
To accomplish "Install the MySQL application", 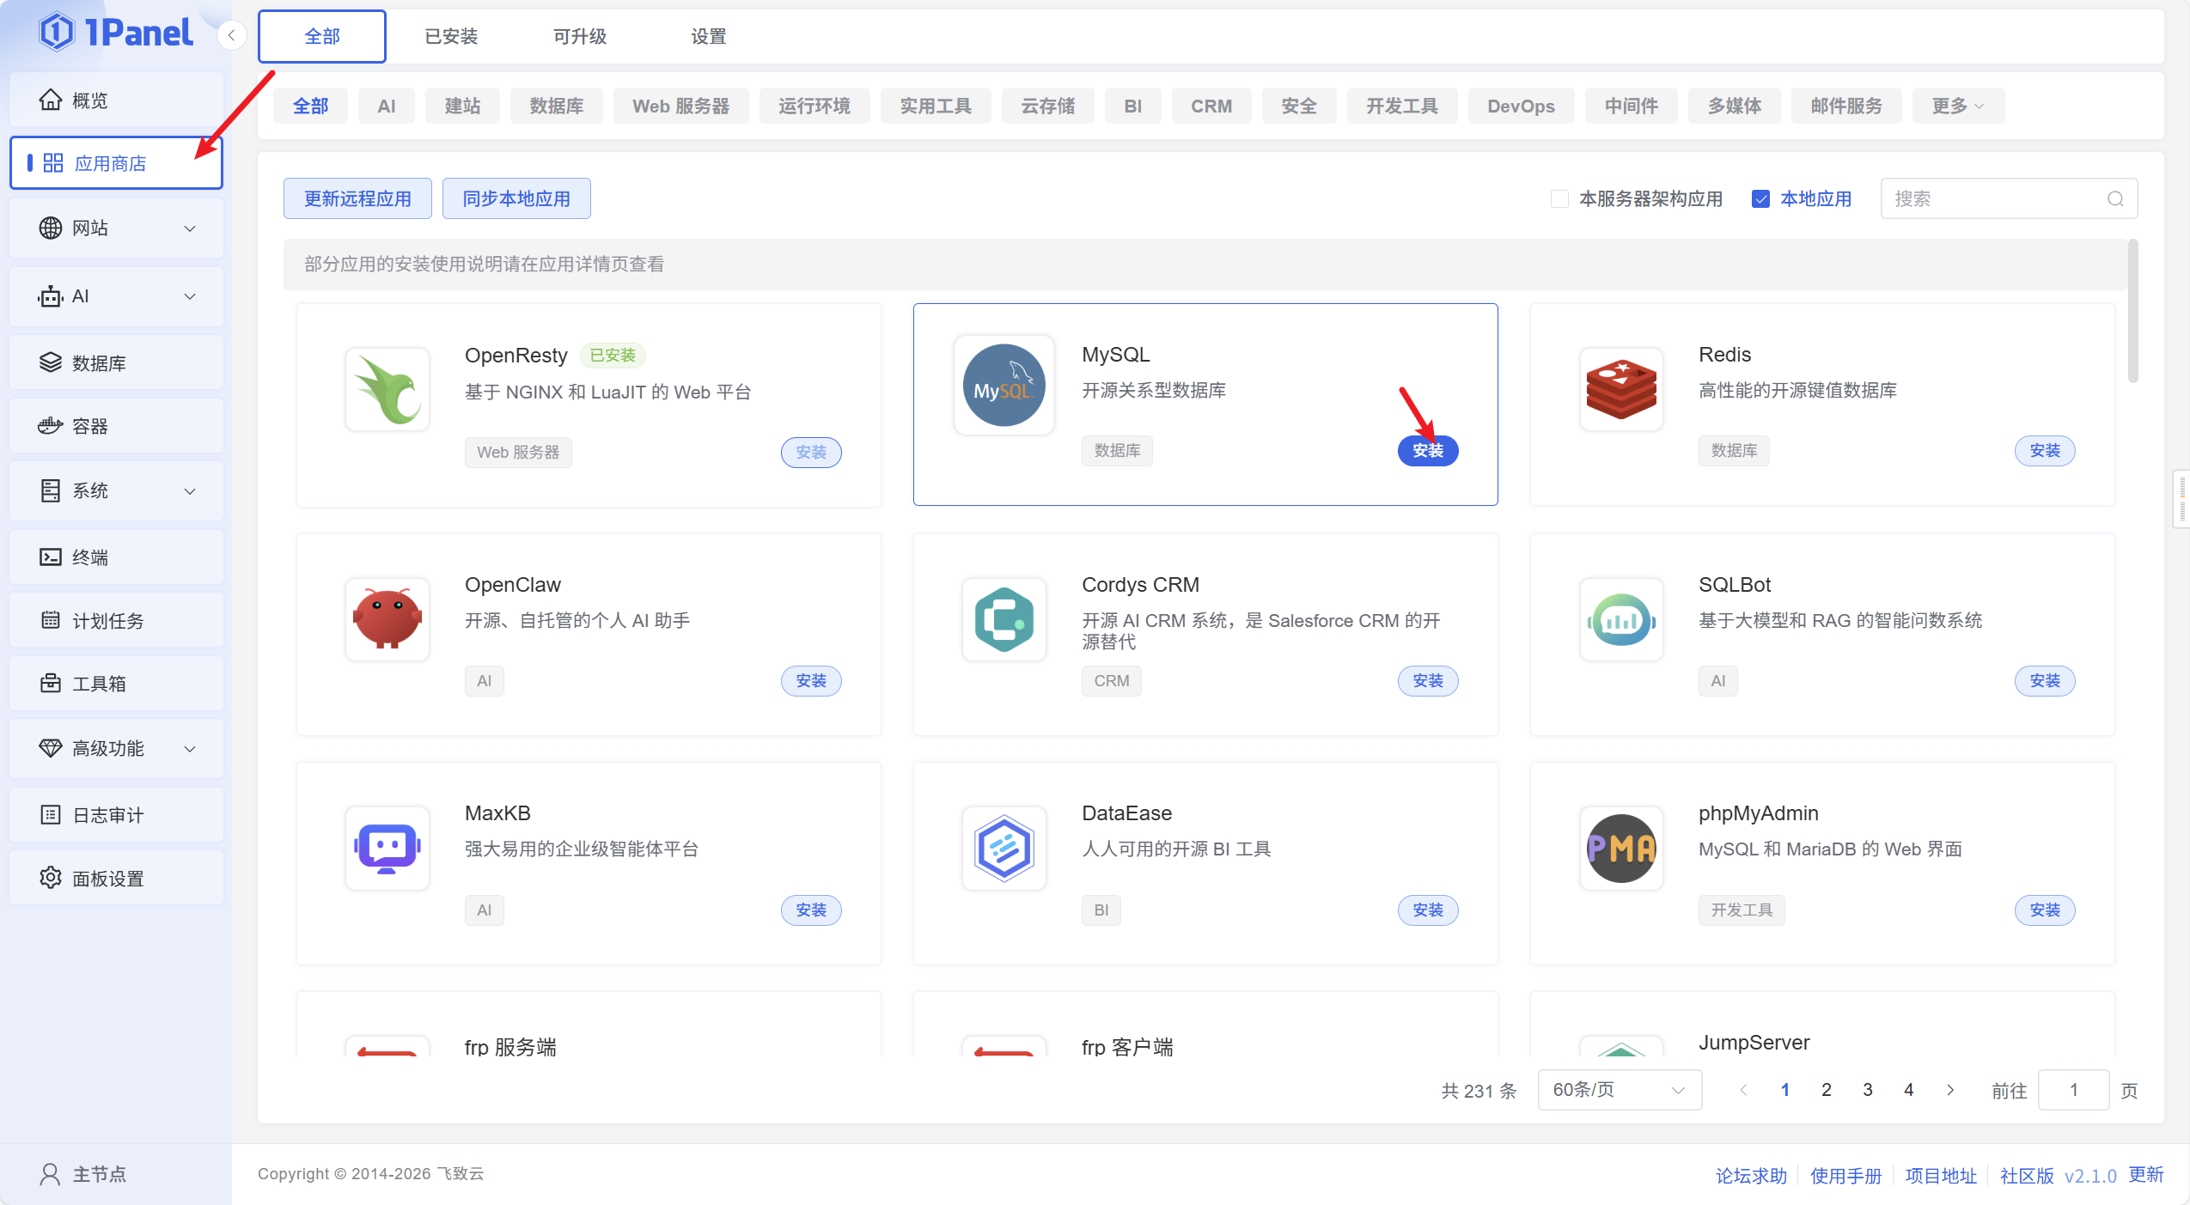I will click(x=1427, y=451).
